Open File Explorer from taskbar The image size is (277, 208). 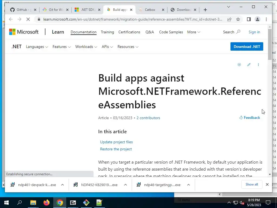[33, 203]
